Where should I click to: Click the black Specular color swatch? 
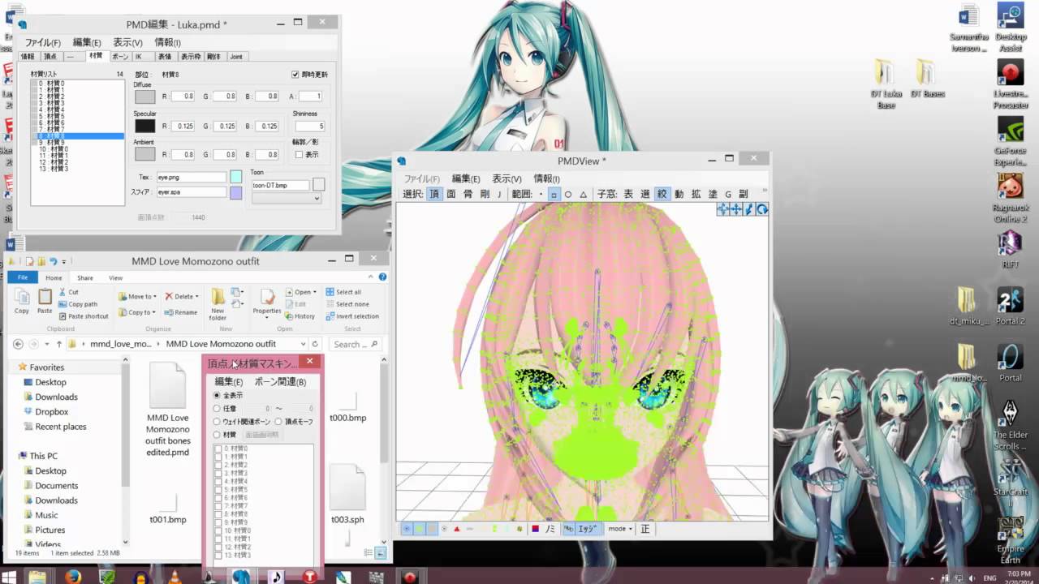(x=144, y=126)
